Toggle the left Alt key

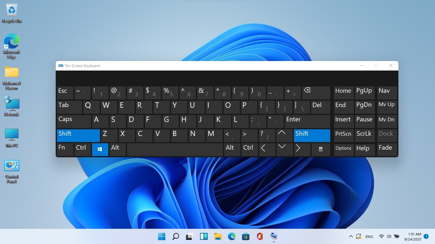(x=118, y=150)
